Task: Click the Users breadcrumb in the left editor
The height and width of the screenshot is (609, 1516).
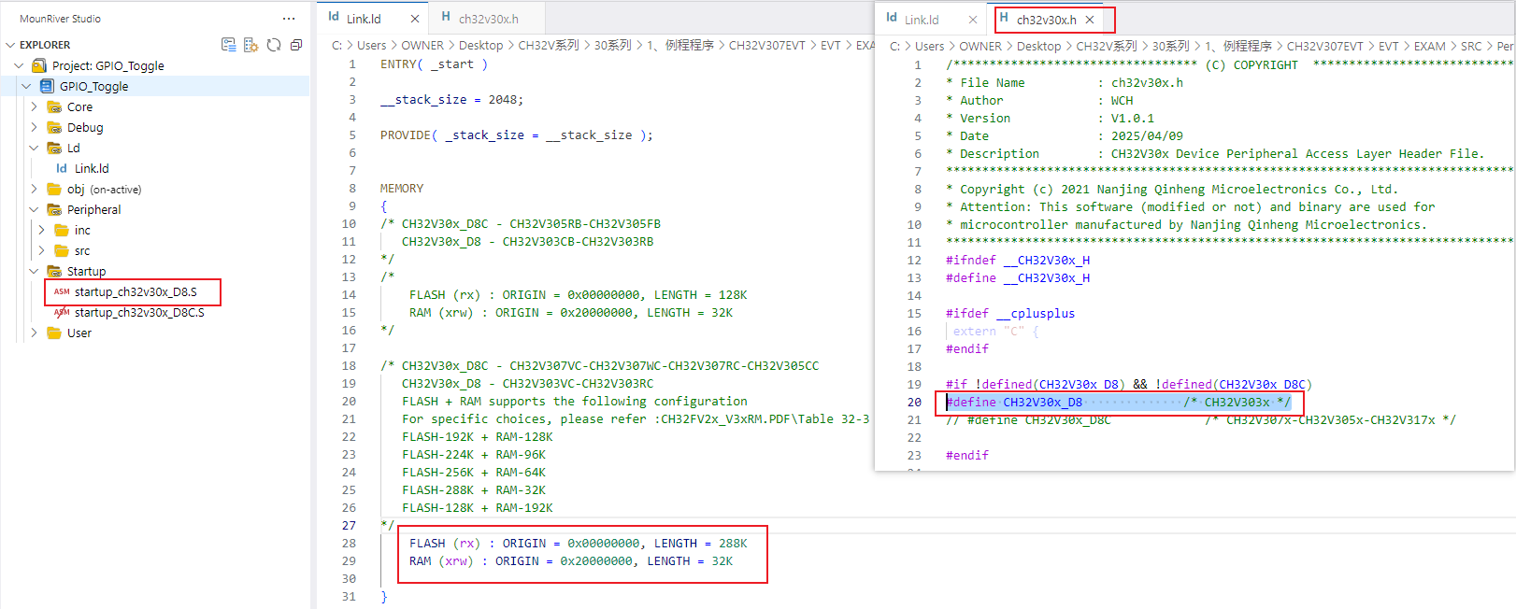Action: tap(371, 45)
